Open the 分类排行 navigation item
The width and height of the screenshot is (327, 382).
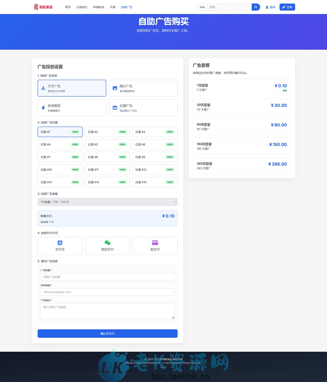coord(82,7)
